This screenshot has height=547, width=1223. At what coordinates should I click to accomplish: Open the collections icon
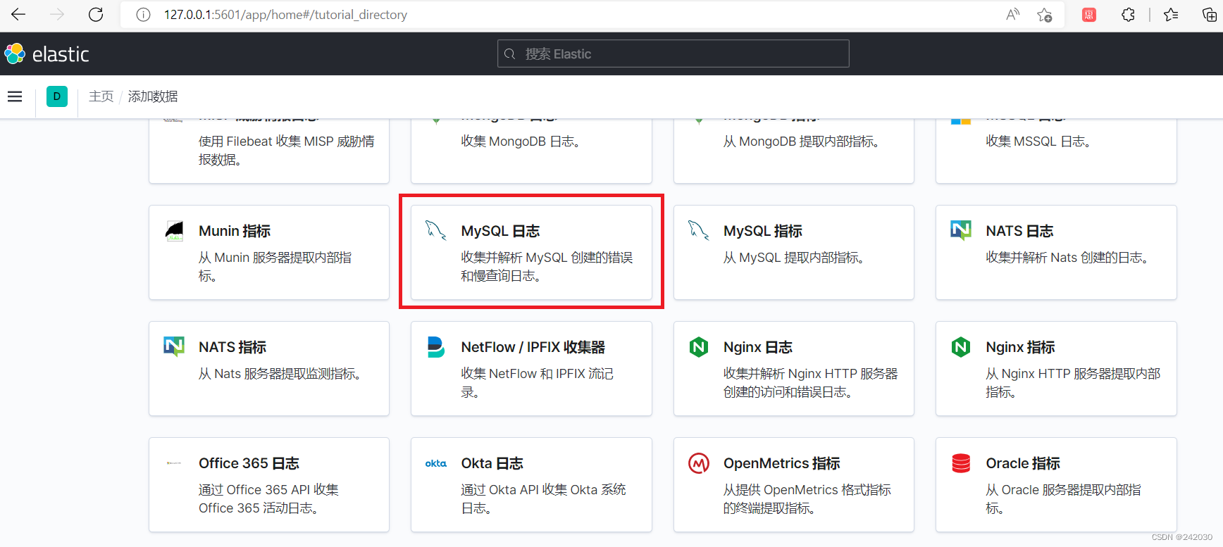click(x=1209, y=15)
